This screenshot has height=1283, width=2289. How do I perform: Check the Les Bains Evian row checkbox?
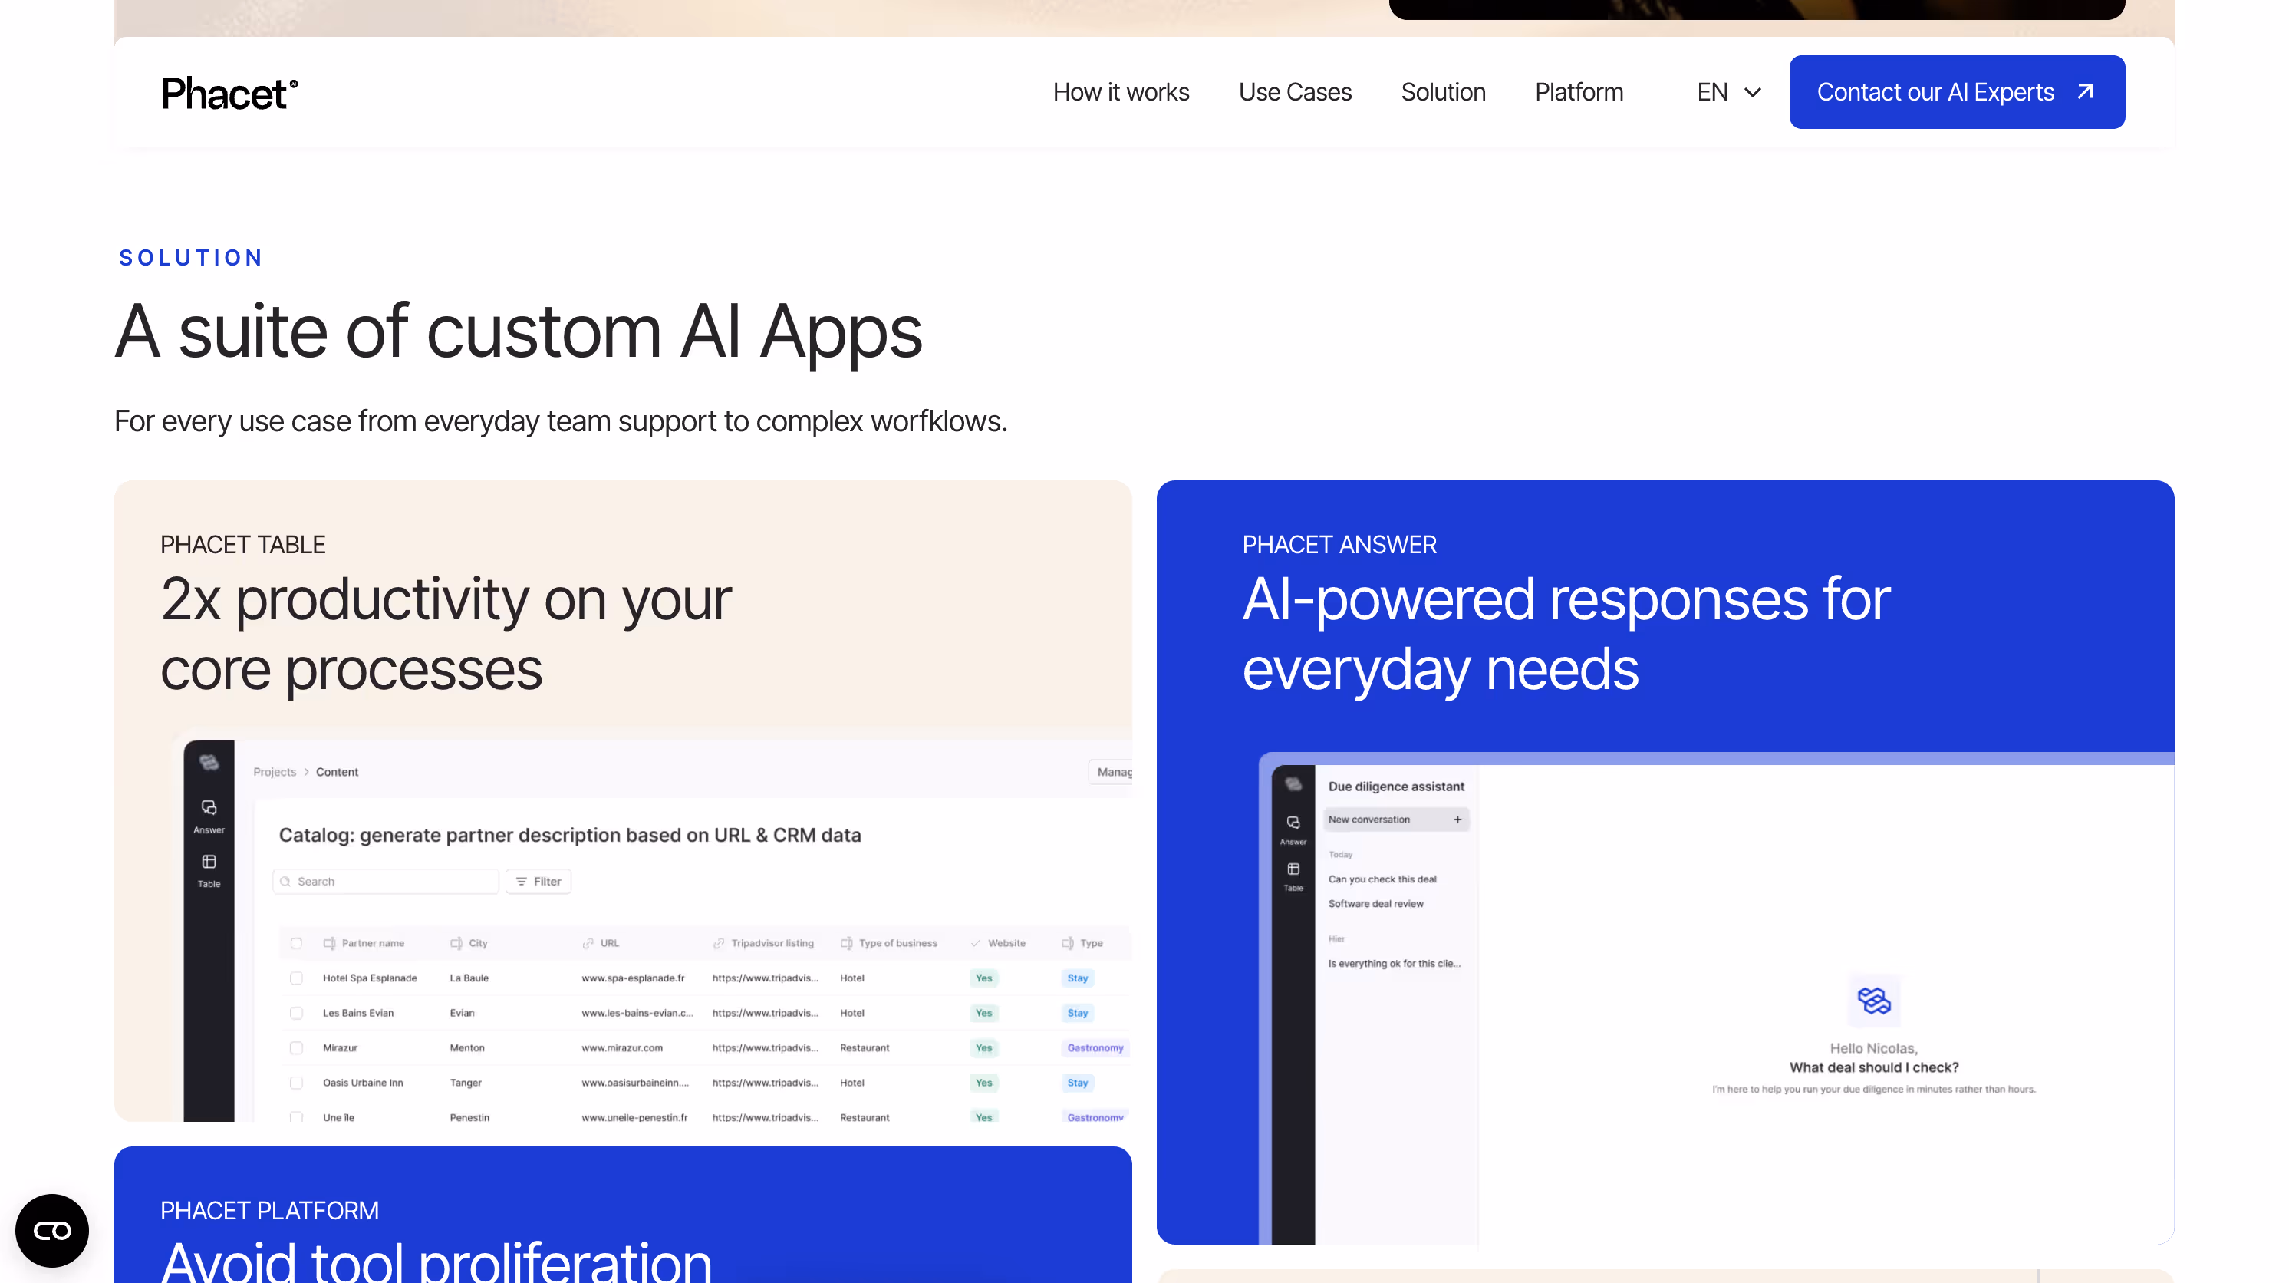[x=296, y=1013]
